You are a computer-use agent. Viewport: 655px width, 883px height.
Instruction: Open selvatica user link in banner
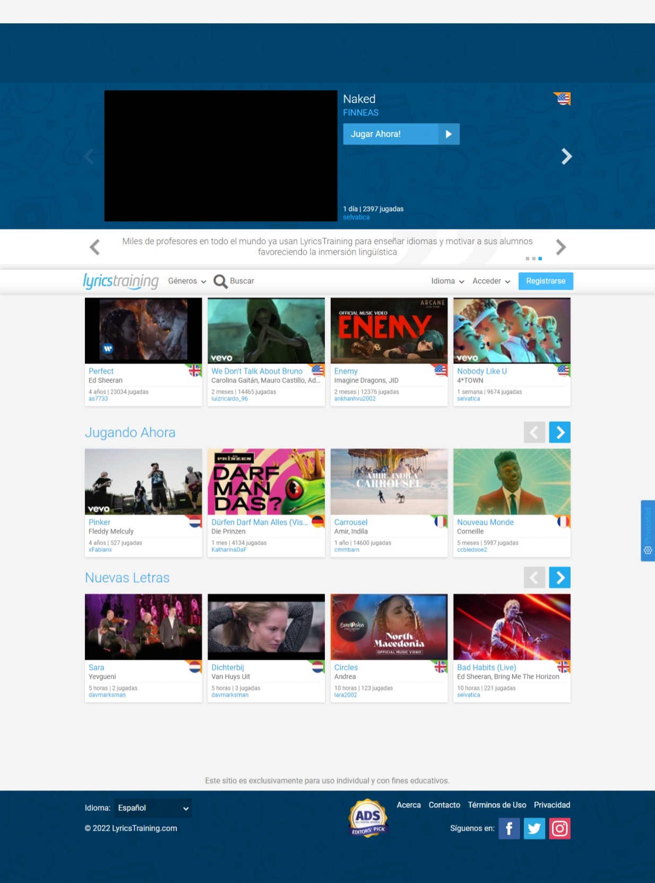[x=356, y=217]
